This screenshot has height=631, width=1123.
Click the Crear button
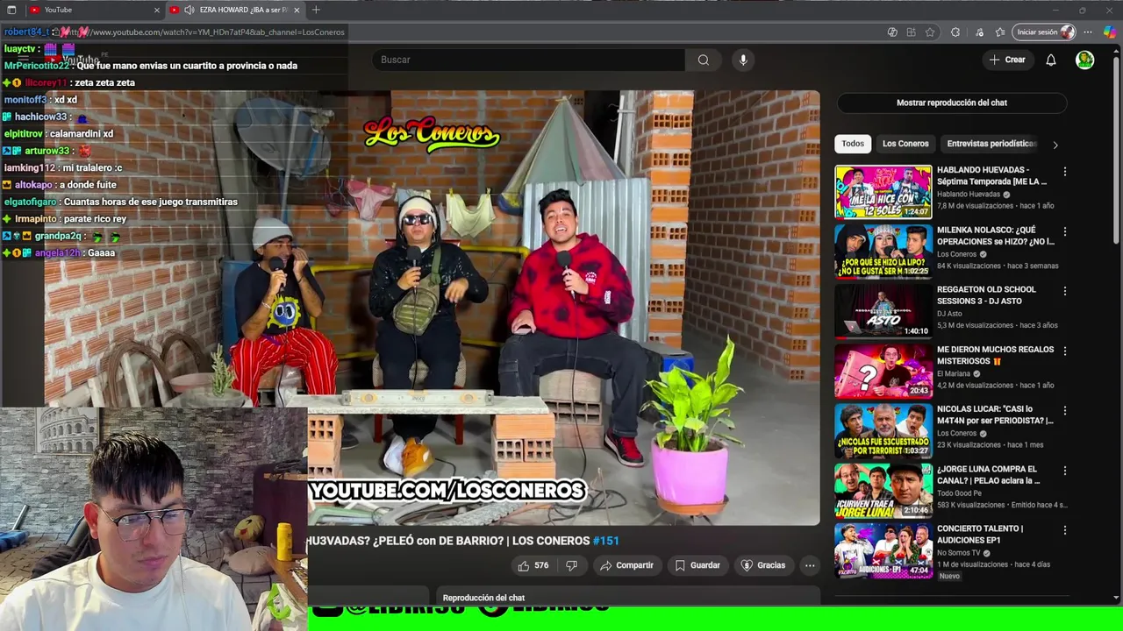click(1006, 60)
